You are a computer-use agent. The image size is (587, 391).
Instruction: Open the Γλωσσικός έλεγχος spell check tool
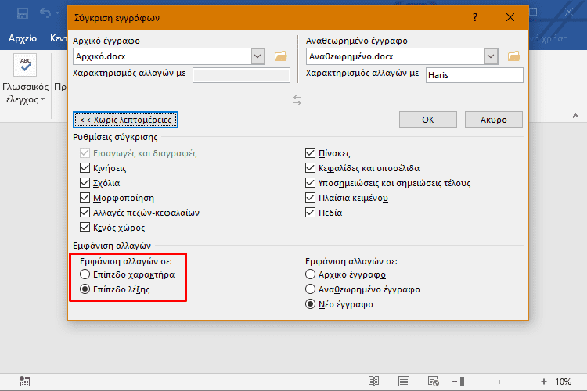25,74
